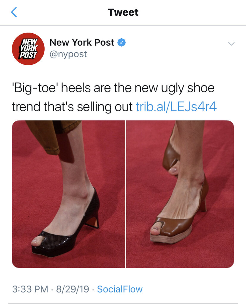The height and width of the screenshot is (304, 246).
Task: View the brown leather heel photo
Action: (180, 194)
